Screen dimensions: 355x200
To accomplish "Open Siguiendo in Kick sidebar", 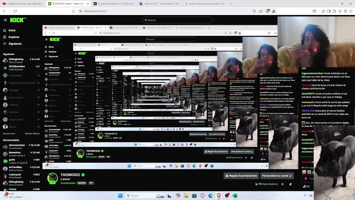I will pos(15,44).
